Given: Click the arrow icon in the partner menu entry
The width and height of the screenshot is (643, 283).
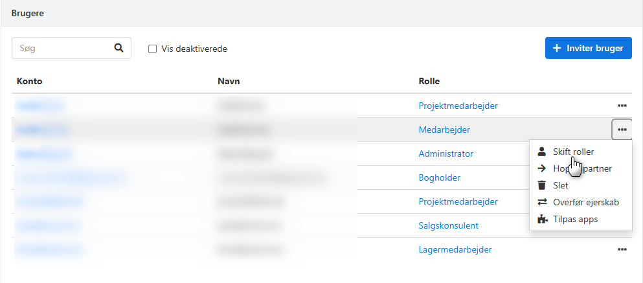Looking at the screenshot, I should click(x=542, y=168).
